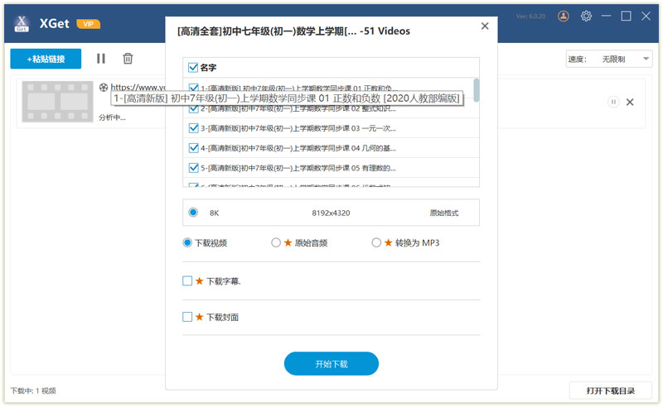The height and width of the screenshot is (407, 663).
Task: Click the video list scrollbar
Action: tap(476, 89)
